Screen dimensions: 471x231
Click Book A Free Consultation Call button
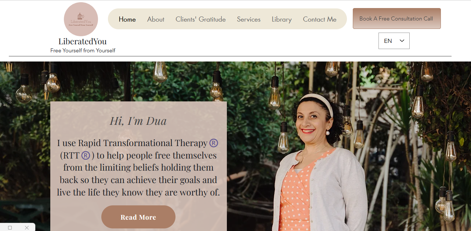(x=397, y=19)
